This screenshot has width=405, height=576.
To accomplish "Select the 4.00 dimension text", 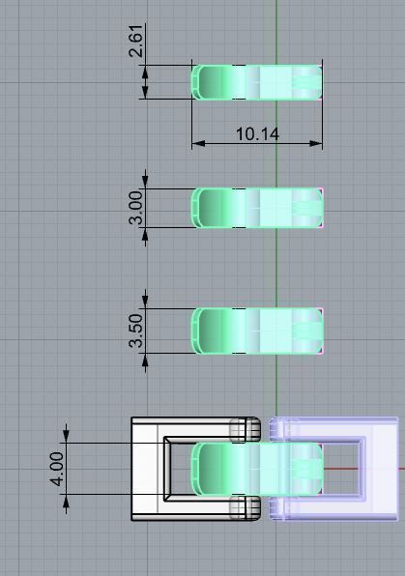I will 57,469.
